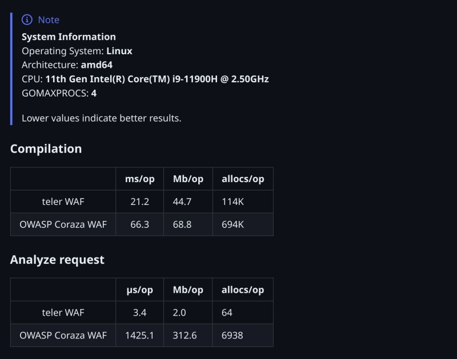Screen dimensions: 457x359
Task: Select teler WAF row in Compilation table
Action: [x=142, y=201]
